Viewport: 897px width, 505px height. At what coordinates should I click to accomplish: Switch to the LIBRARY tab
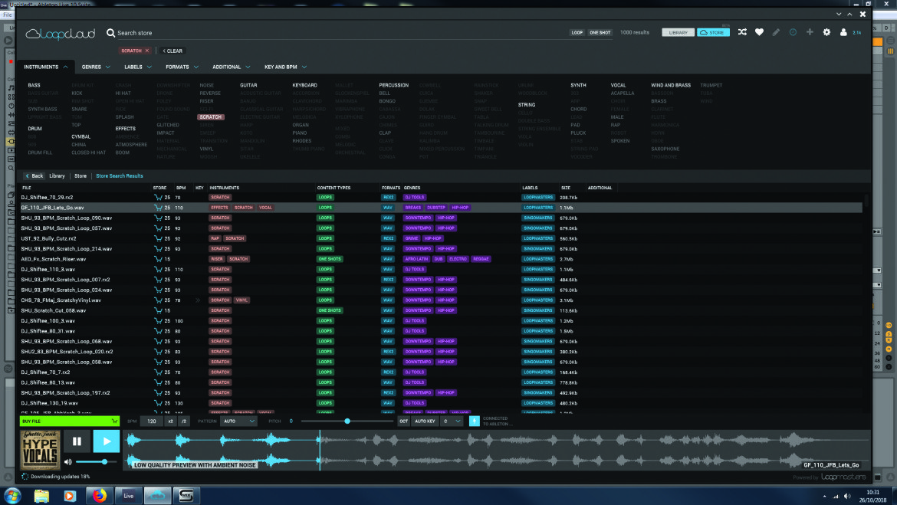678,33
